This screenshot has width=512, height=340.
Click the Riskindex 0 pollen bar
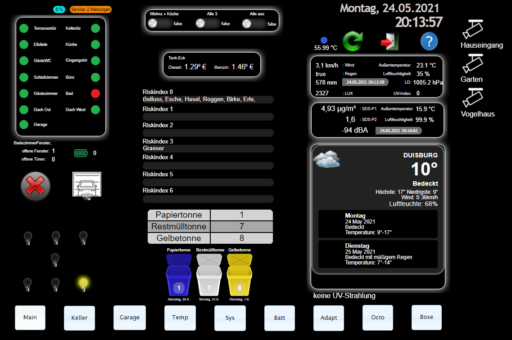[x=208, y=99]
